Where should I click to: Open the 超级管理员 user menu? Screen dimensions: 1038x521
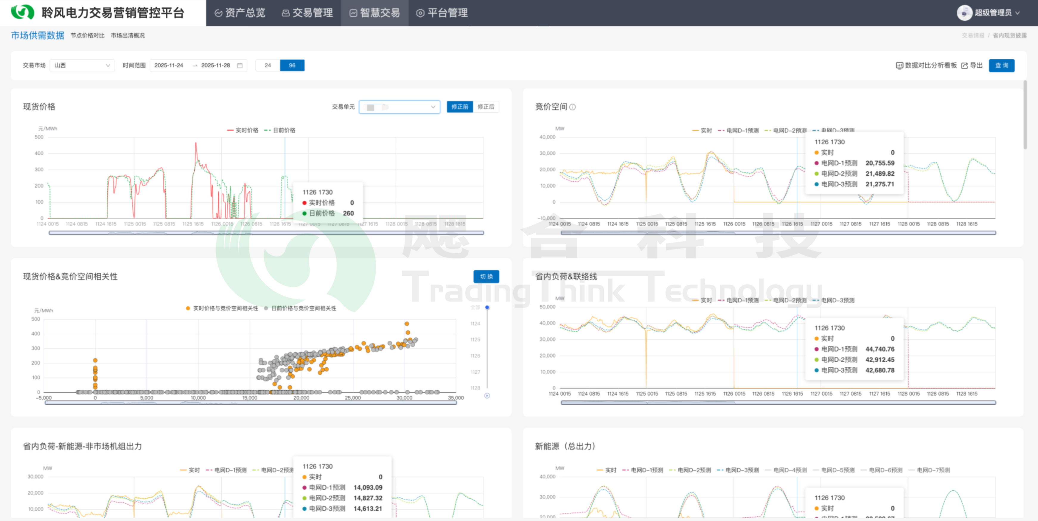(x=993, y=13)
